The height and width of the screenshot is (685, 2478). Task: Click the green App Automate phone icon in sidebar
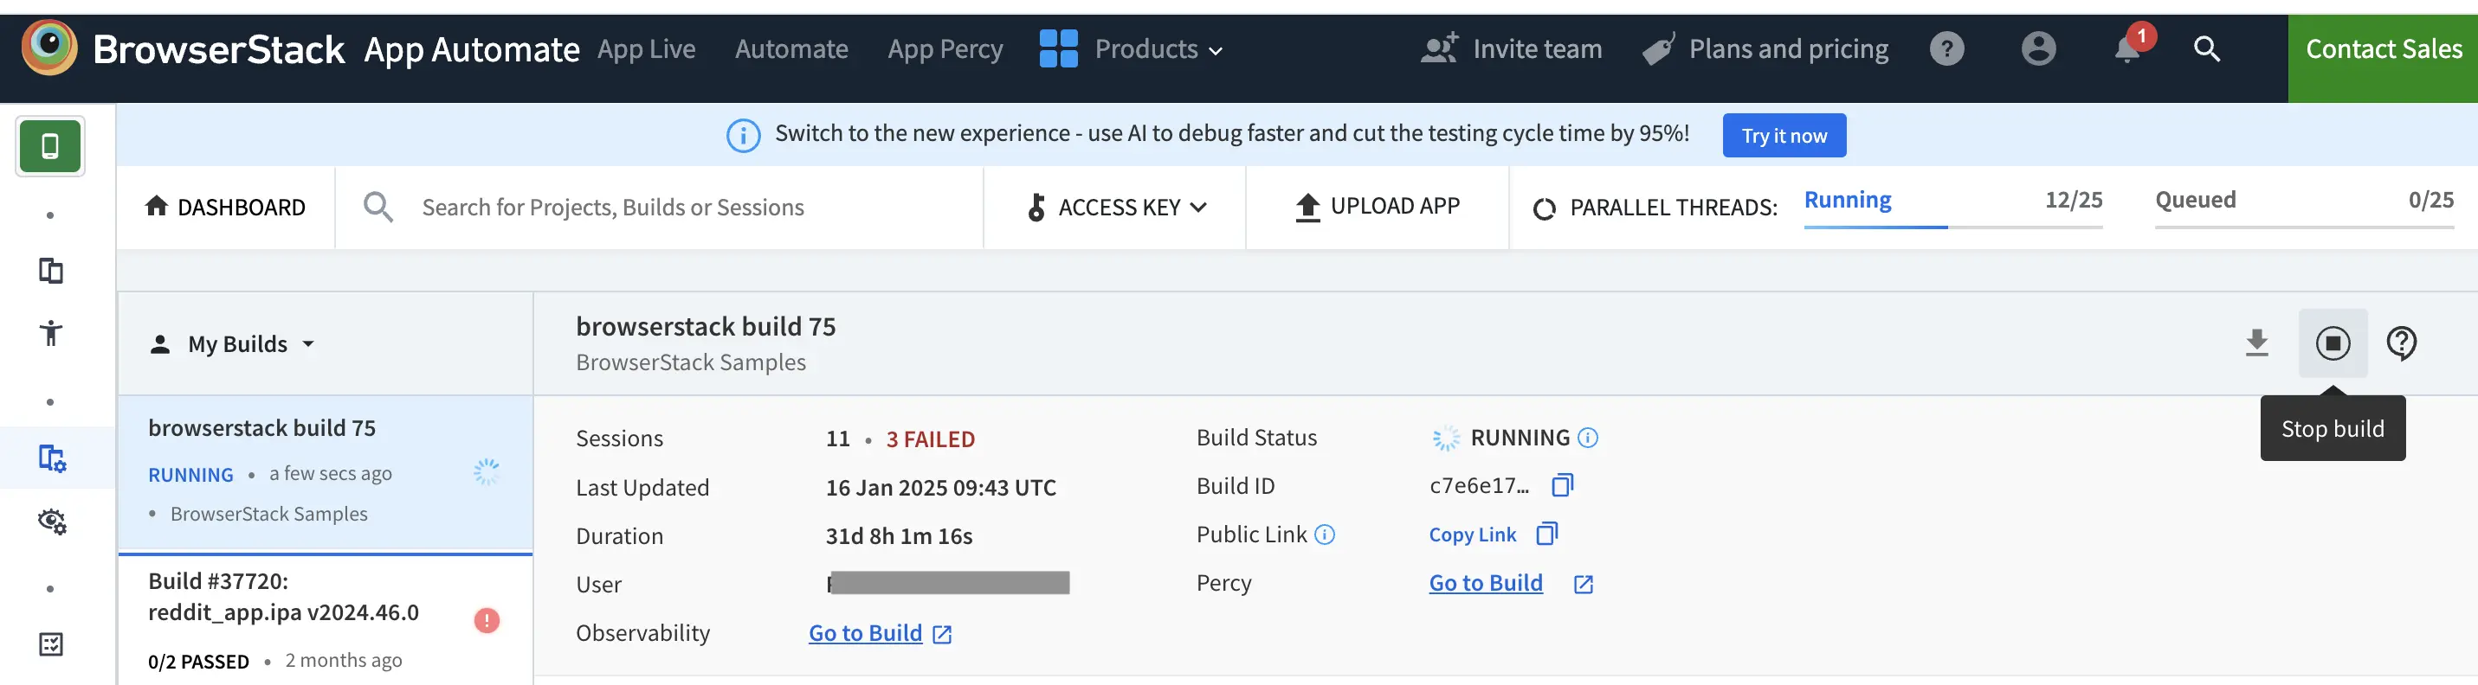coord(50,146)
